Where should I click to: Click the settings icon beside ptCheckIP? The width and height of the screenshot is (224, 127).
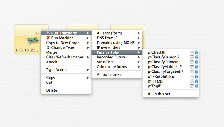click(192, 52)
